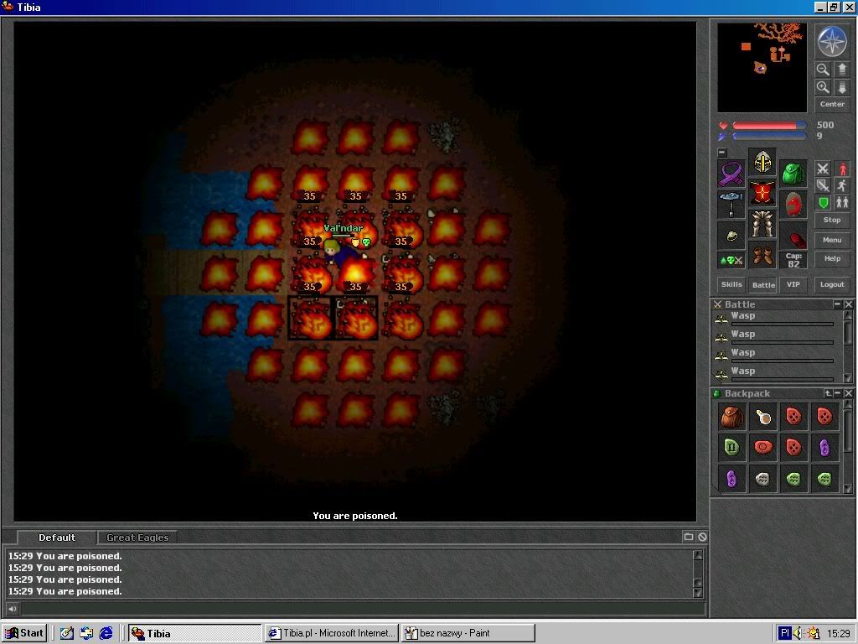Switch to the Great Eagles chat tab
858x644 pixels.
pyautogui.click(x=137, y=538)
